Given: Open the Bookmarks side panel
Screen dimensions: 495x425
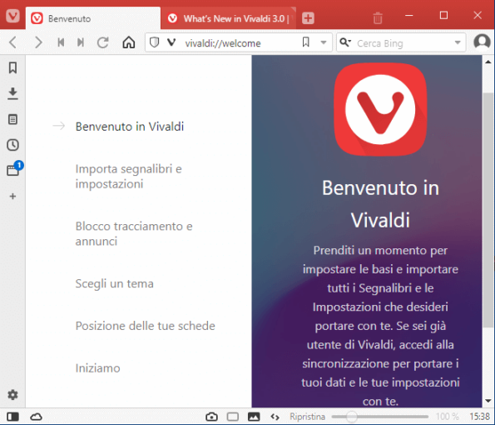Looking at the screenshot, I should [x=12, y=67].
